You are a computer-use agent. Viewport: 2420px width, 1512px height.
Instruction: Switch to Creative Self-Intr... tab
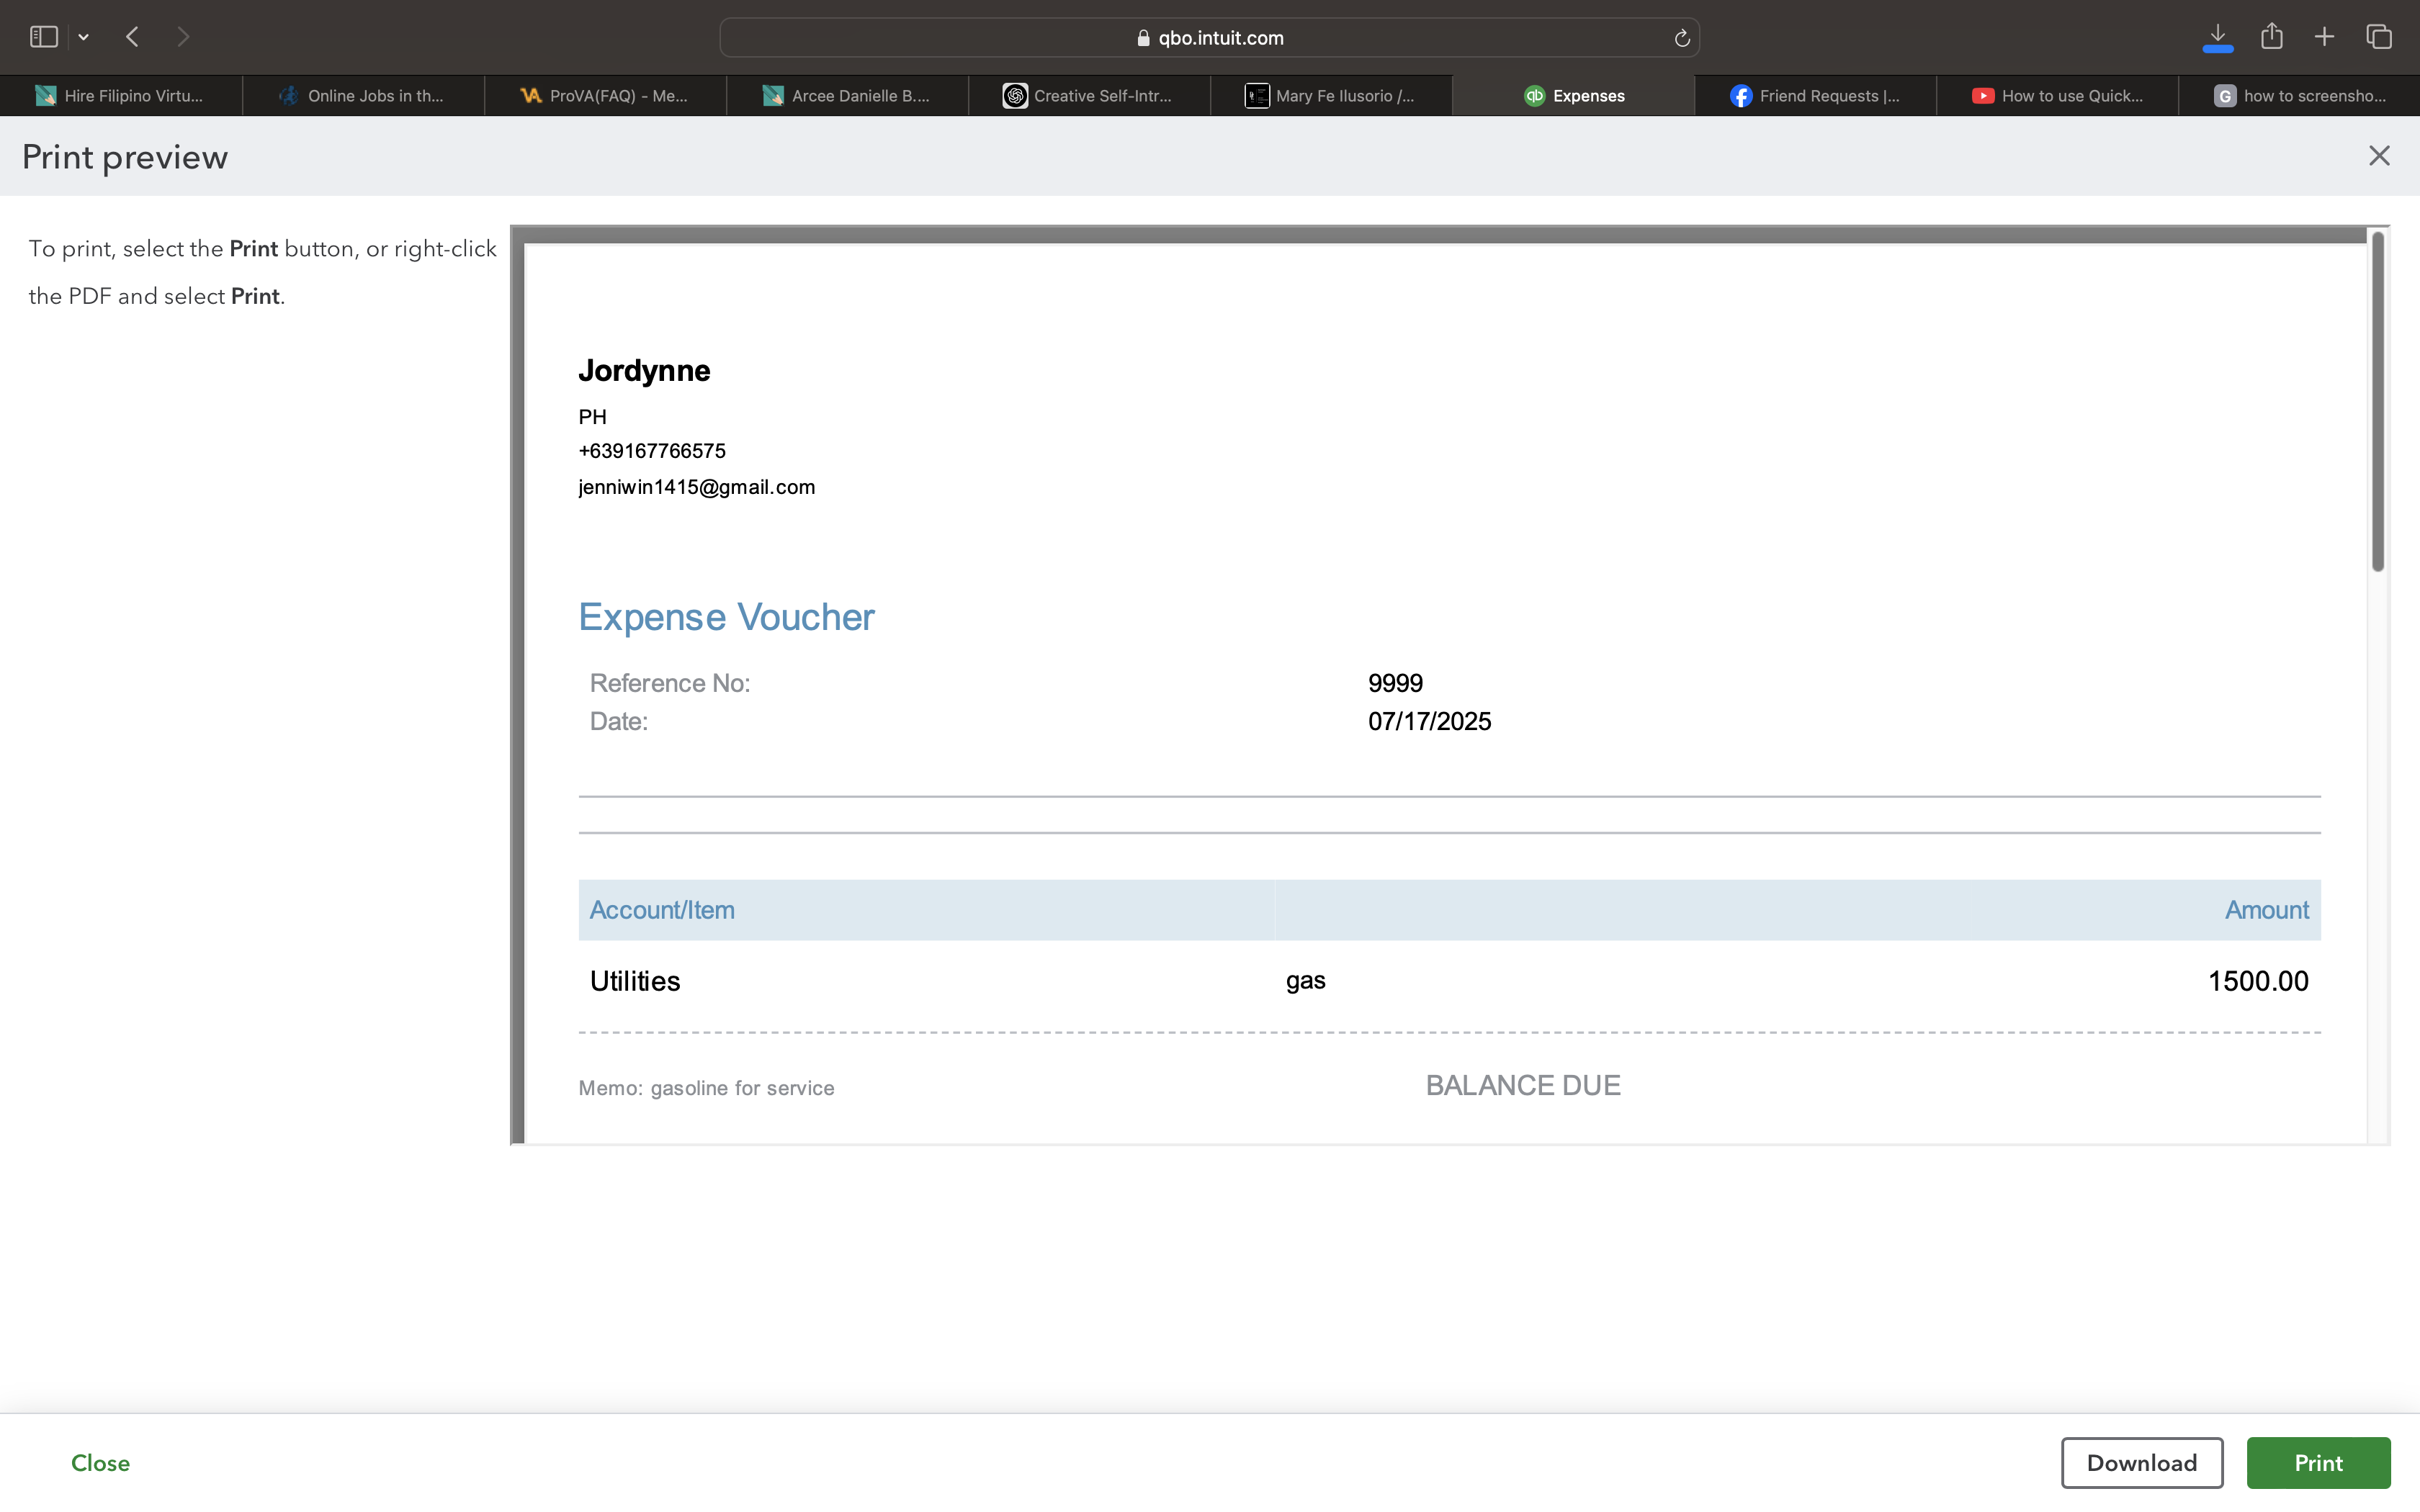(1089, 96)
